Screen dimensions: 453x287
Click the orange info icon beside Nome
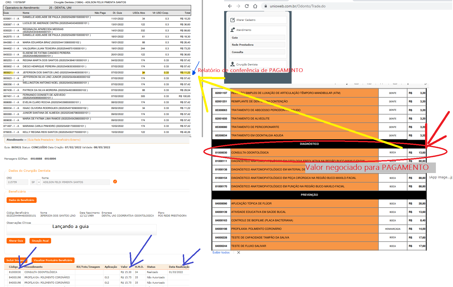click(115, 181)
